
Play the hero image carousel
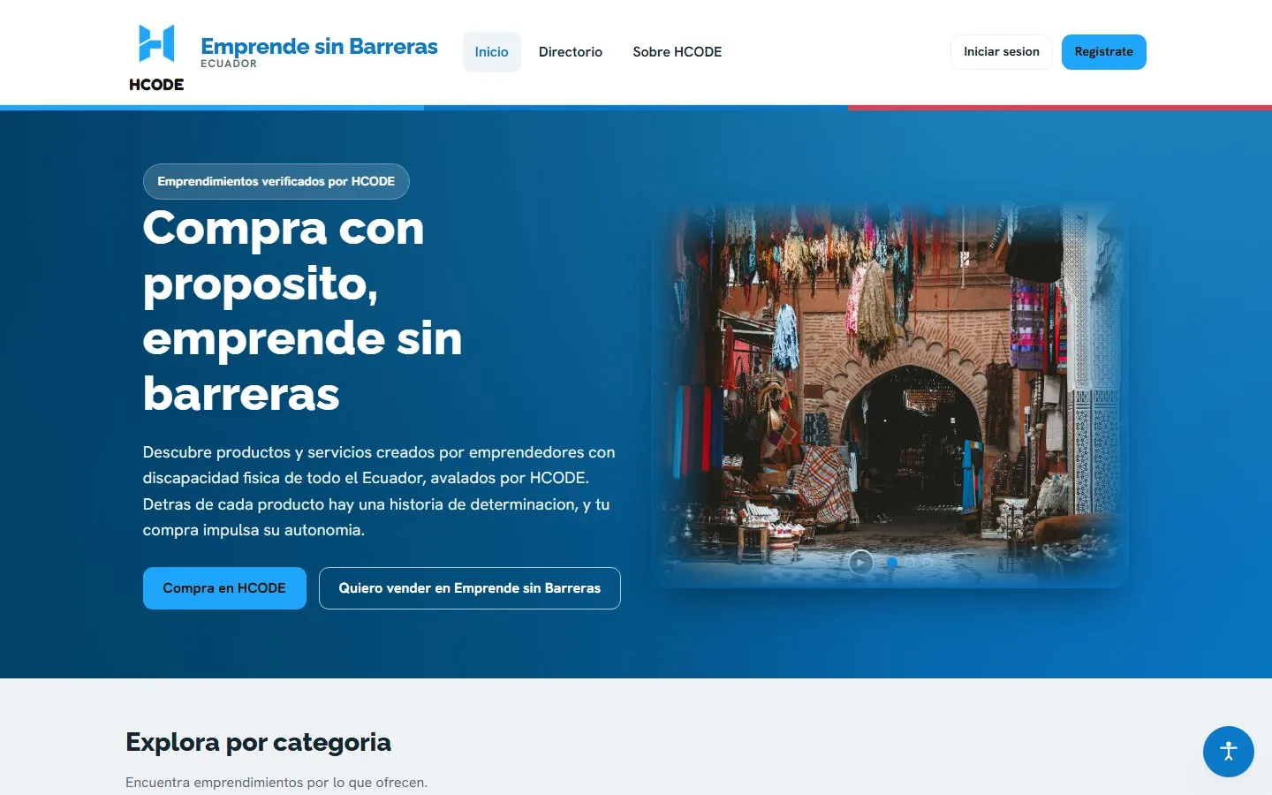(x=860, y=562)
